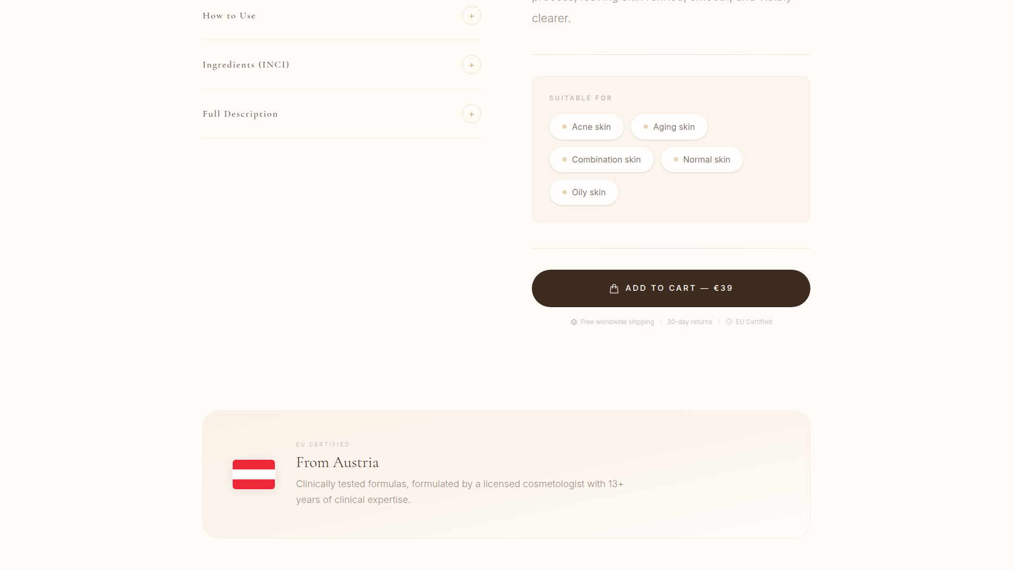Select the Acne skin tag
Image resolution: width=1013 pixels, height=570 pixels.
(586, 127)
